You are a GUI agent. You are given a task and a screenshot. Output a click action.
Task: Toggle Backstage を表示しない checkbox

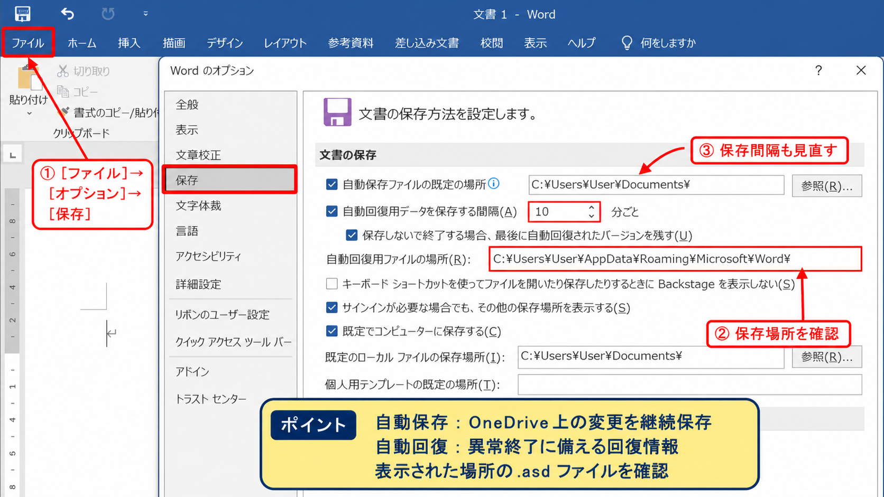click(331, 284)
